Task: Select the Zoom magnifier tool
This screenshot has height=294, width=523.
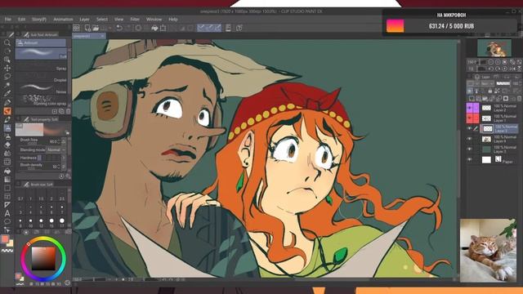Action: click(7, 42)
